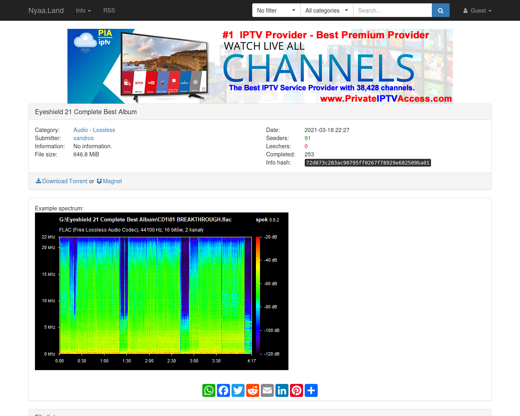The height and width of the screenshot is (416, 520).
Task: Click the PIA IPTV banner ad
Action: point(260,66)
